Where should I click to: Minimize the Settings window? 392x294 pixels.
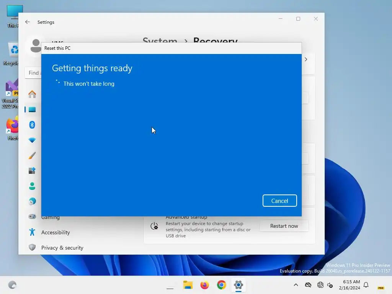pos(281,19)
